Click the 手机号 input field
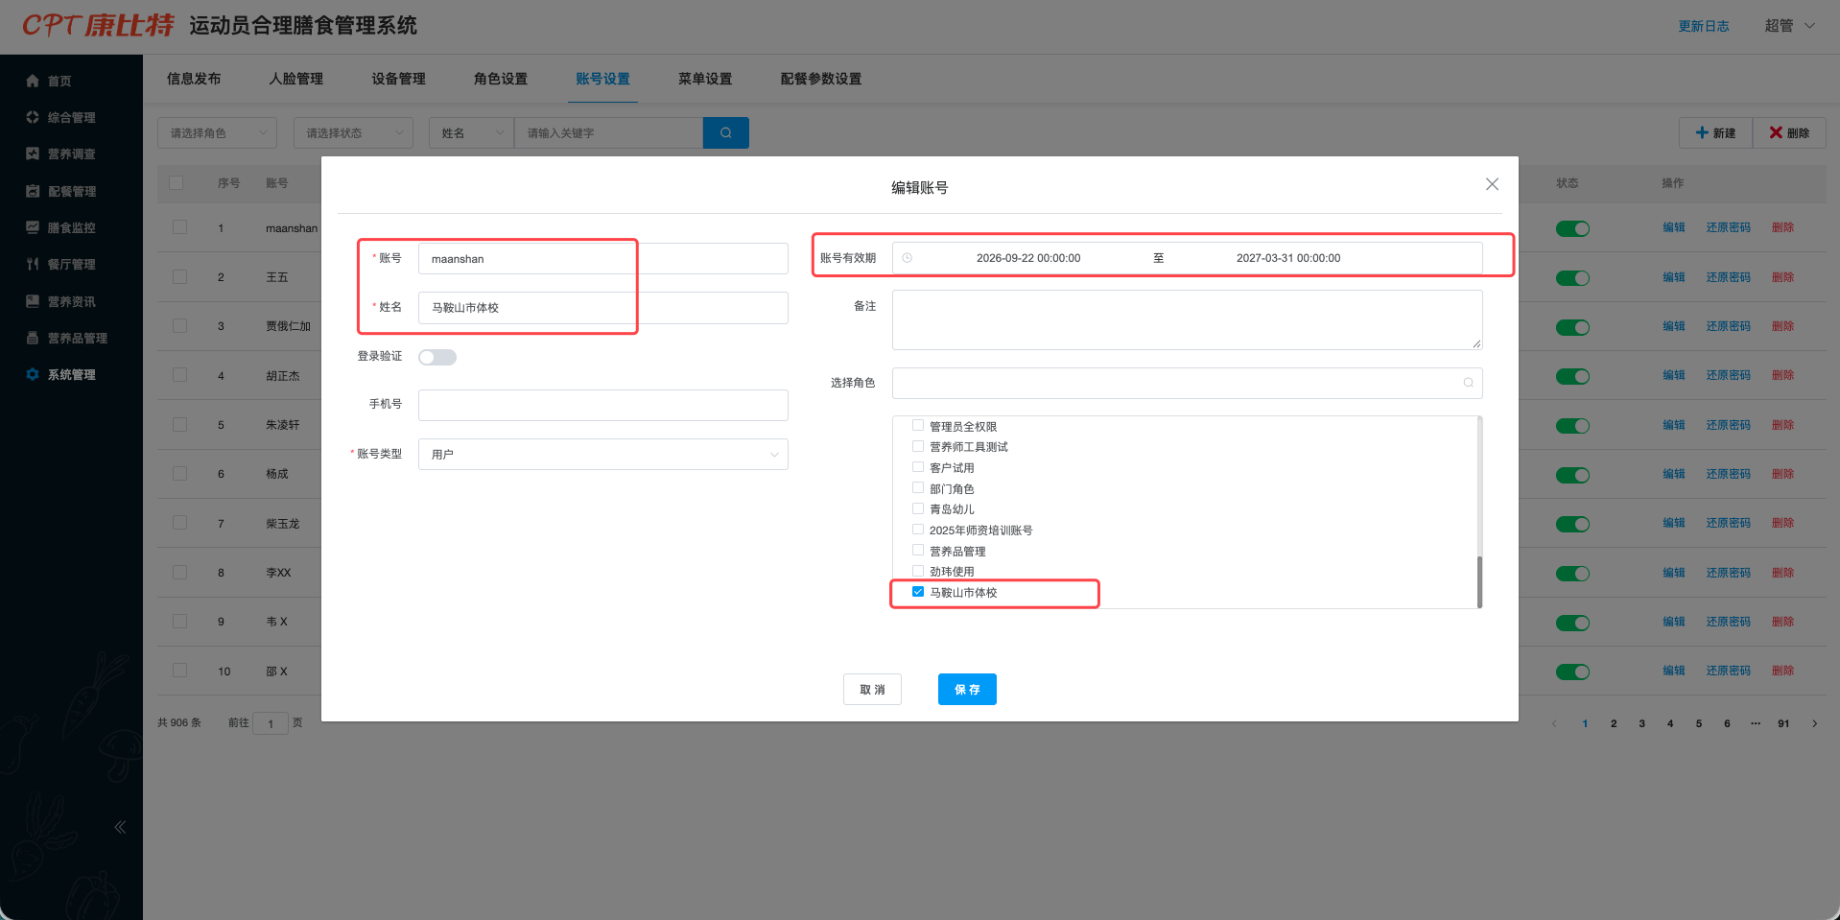 coord(603,405)
